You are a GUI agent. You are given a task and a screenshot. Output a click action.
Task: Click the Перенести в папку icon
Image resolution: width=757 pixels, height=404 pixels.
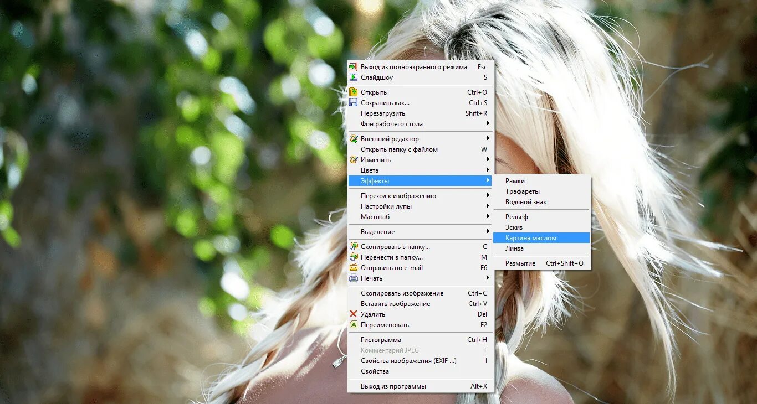(353, 257)
